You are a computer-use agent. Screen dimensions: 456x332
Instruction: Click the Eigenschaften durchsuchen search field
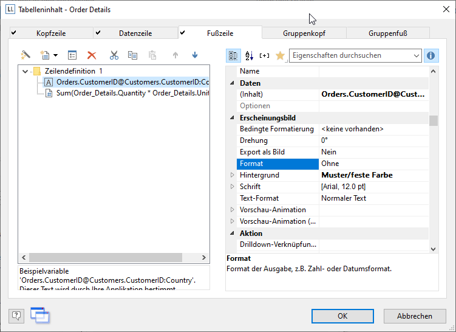[x=349, y=55]
